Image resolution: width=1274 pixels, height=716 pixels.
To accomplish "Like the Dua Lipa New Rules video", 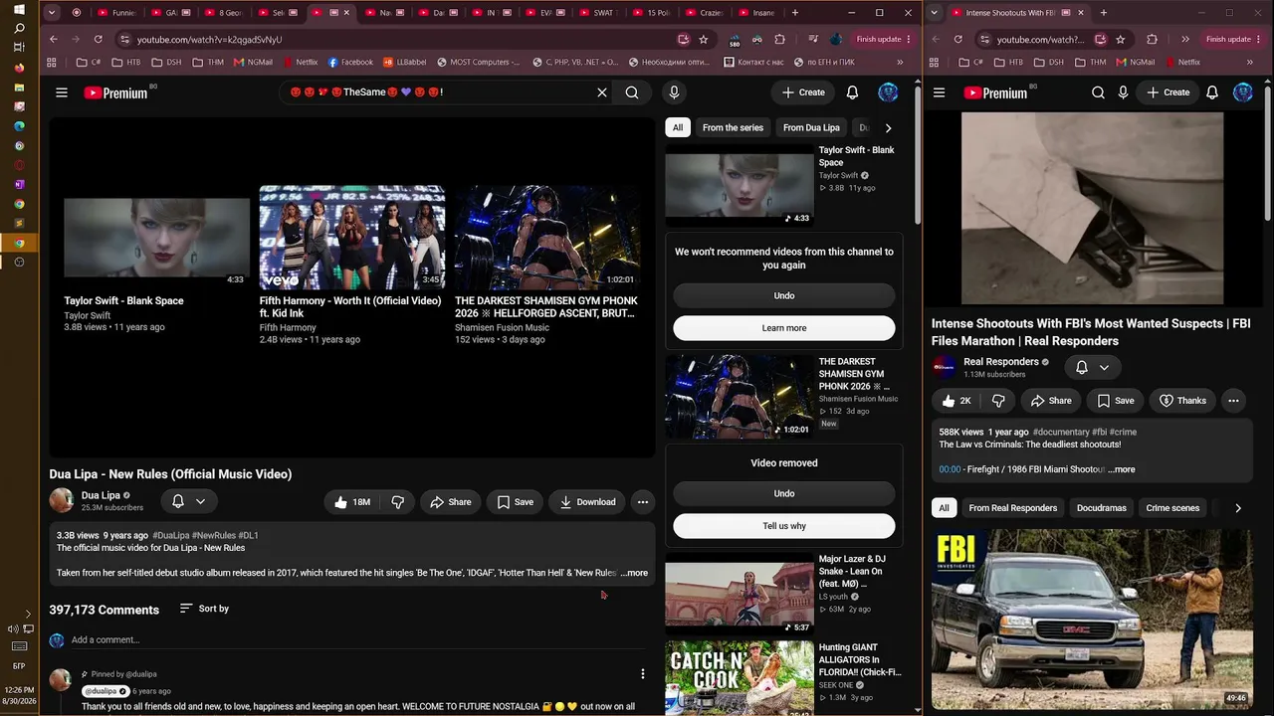I will pyautogui.click(x=351, y=502).
